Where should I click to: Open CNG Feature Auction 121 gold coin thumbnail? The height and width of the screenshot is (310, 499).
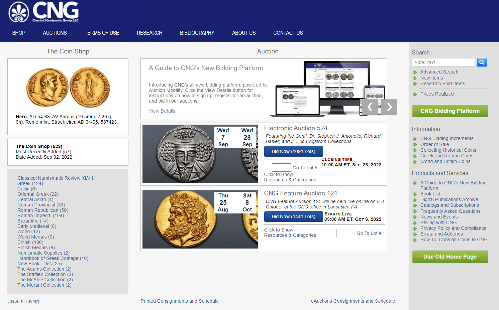tap(200, 219)
